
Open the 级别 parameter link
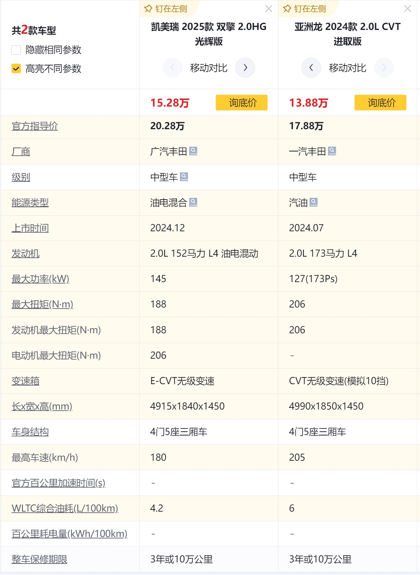21,177
